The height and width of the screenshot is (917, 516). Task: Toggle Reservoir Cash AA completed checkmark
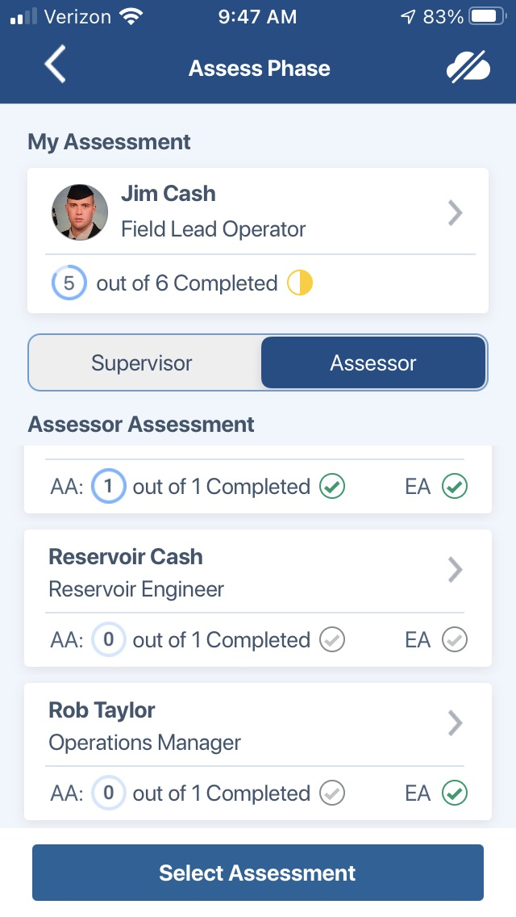[x=332, y=640]
